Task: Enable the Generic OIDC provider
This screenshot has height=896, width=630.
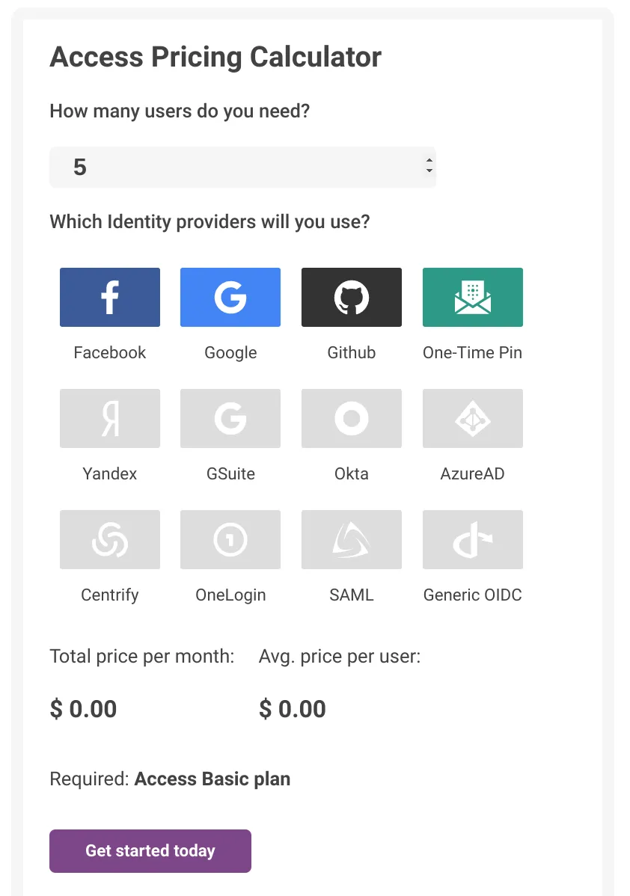Action: tap(472, 539)
